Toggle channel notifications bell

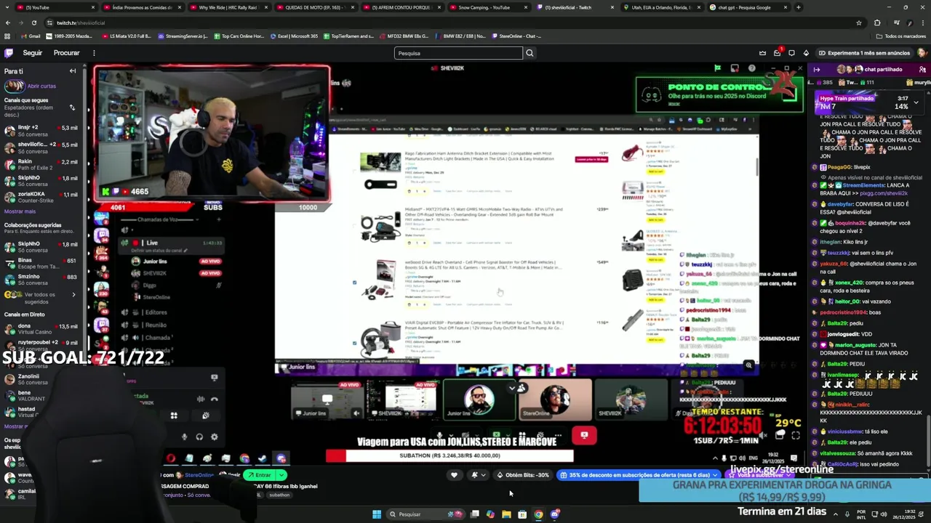pos(474,475)
